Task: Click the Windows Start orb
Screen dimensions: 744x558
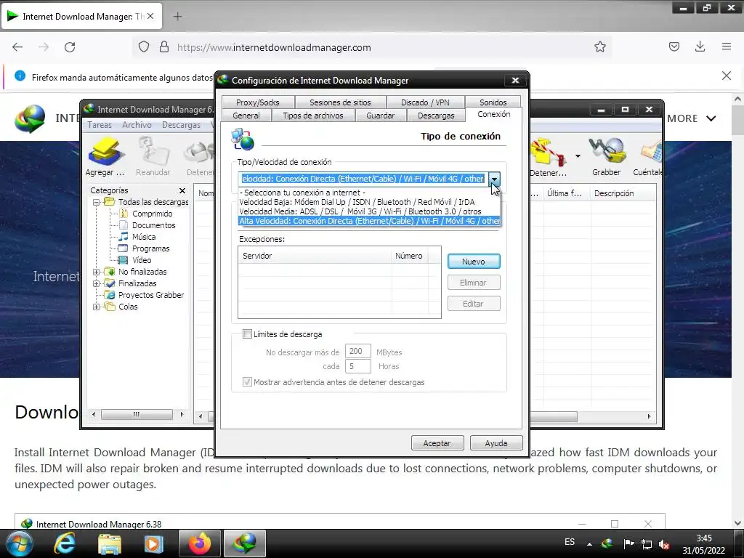Action: pos(20,543)
